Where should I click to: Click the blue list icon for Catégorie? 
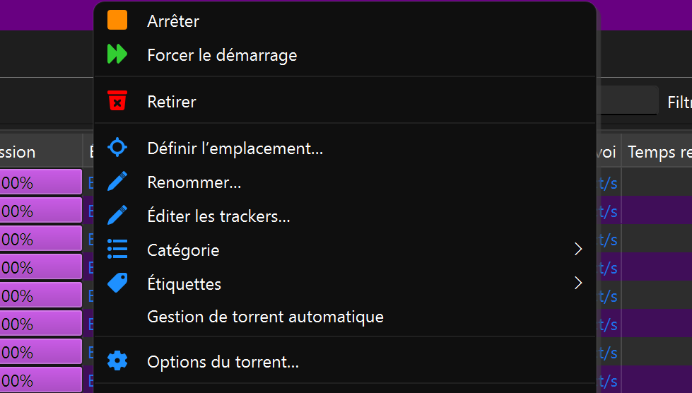point(117,250)
